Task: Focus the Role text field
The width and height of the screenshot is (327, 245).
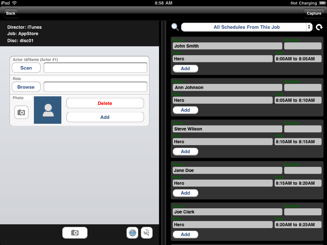Action: coord(95,87)
